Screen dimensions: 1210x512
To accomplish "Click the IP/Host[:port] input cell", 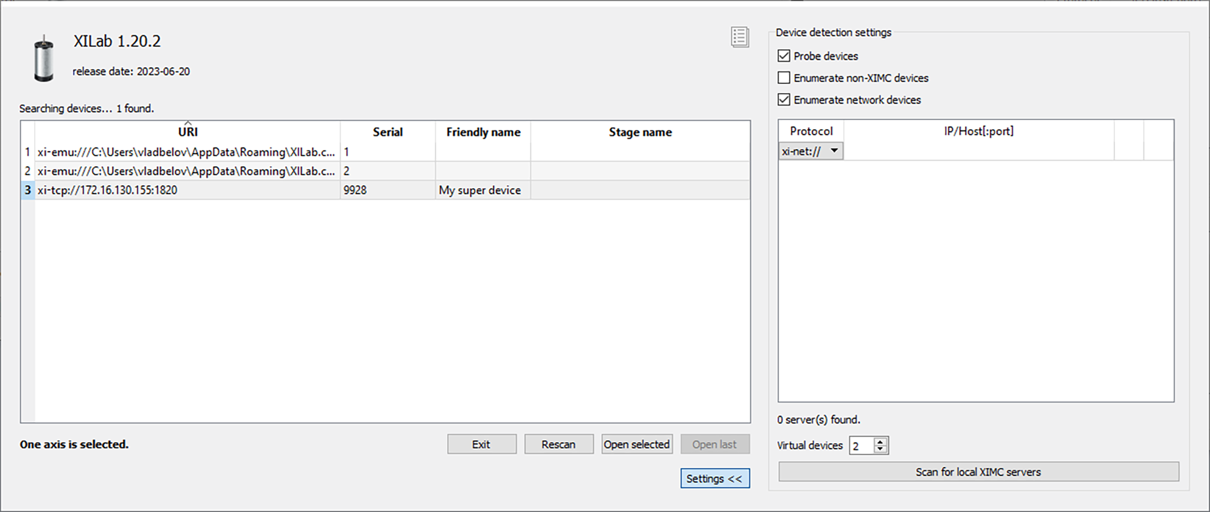I will tap(978, 151).
